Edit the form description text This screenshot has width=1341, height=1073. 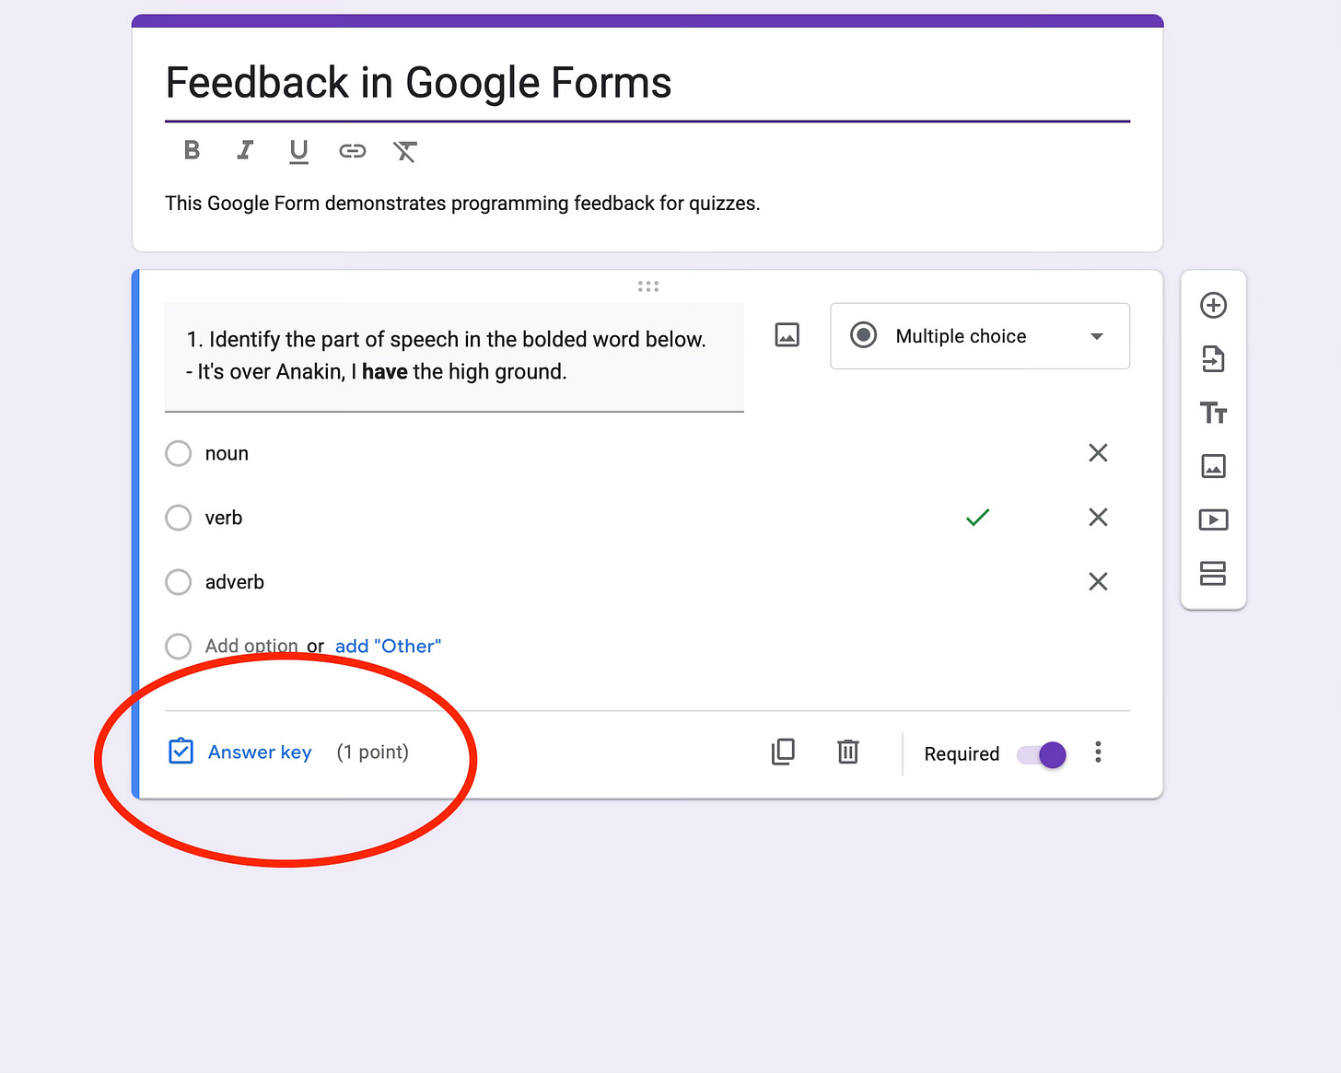tap(462, 204)
